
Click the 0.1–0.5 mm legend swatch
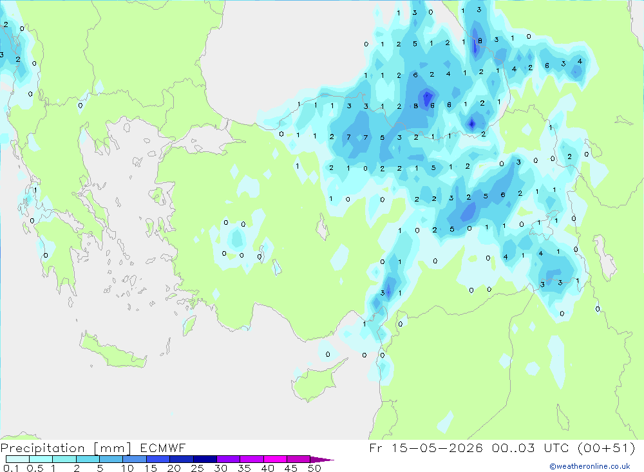point(17,459)
